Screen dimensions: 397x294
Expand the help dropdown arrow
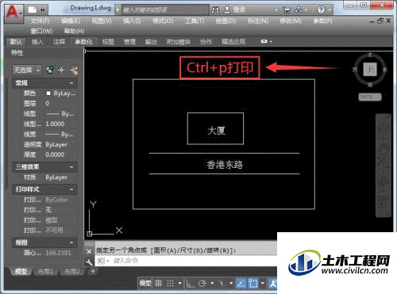click(330, 10)
